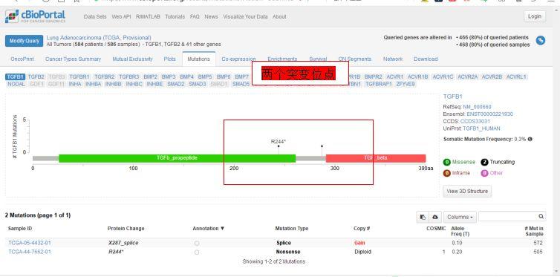The height and width of the screenshot is (277, 560).
Task: Open the Mutual Exclusivity tab
Action: pos(132,59)
